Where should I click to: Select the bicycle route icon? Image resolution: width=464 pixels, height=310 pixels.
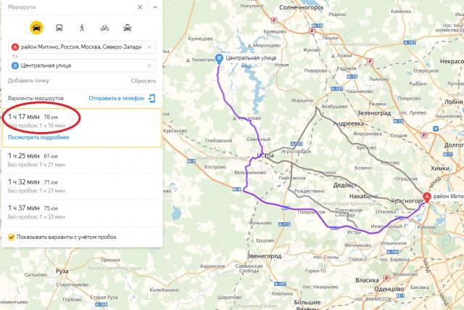(x=104, y=28)
